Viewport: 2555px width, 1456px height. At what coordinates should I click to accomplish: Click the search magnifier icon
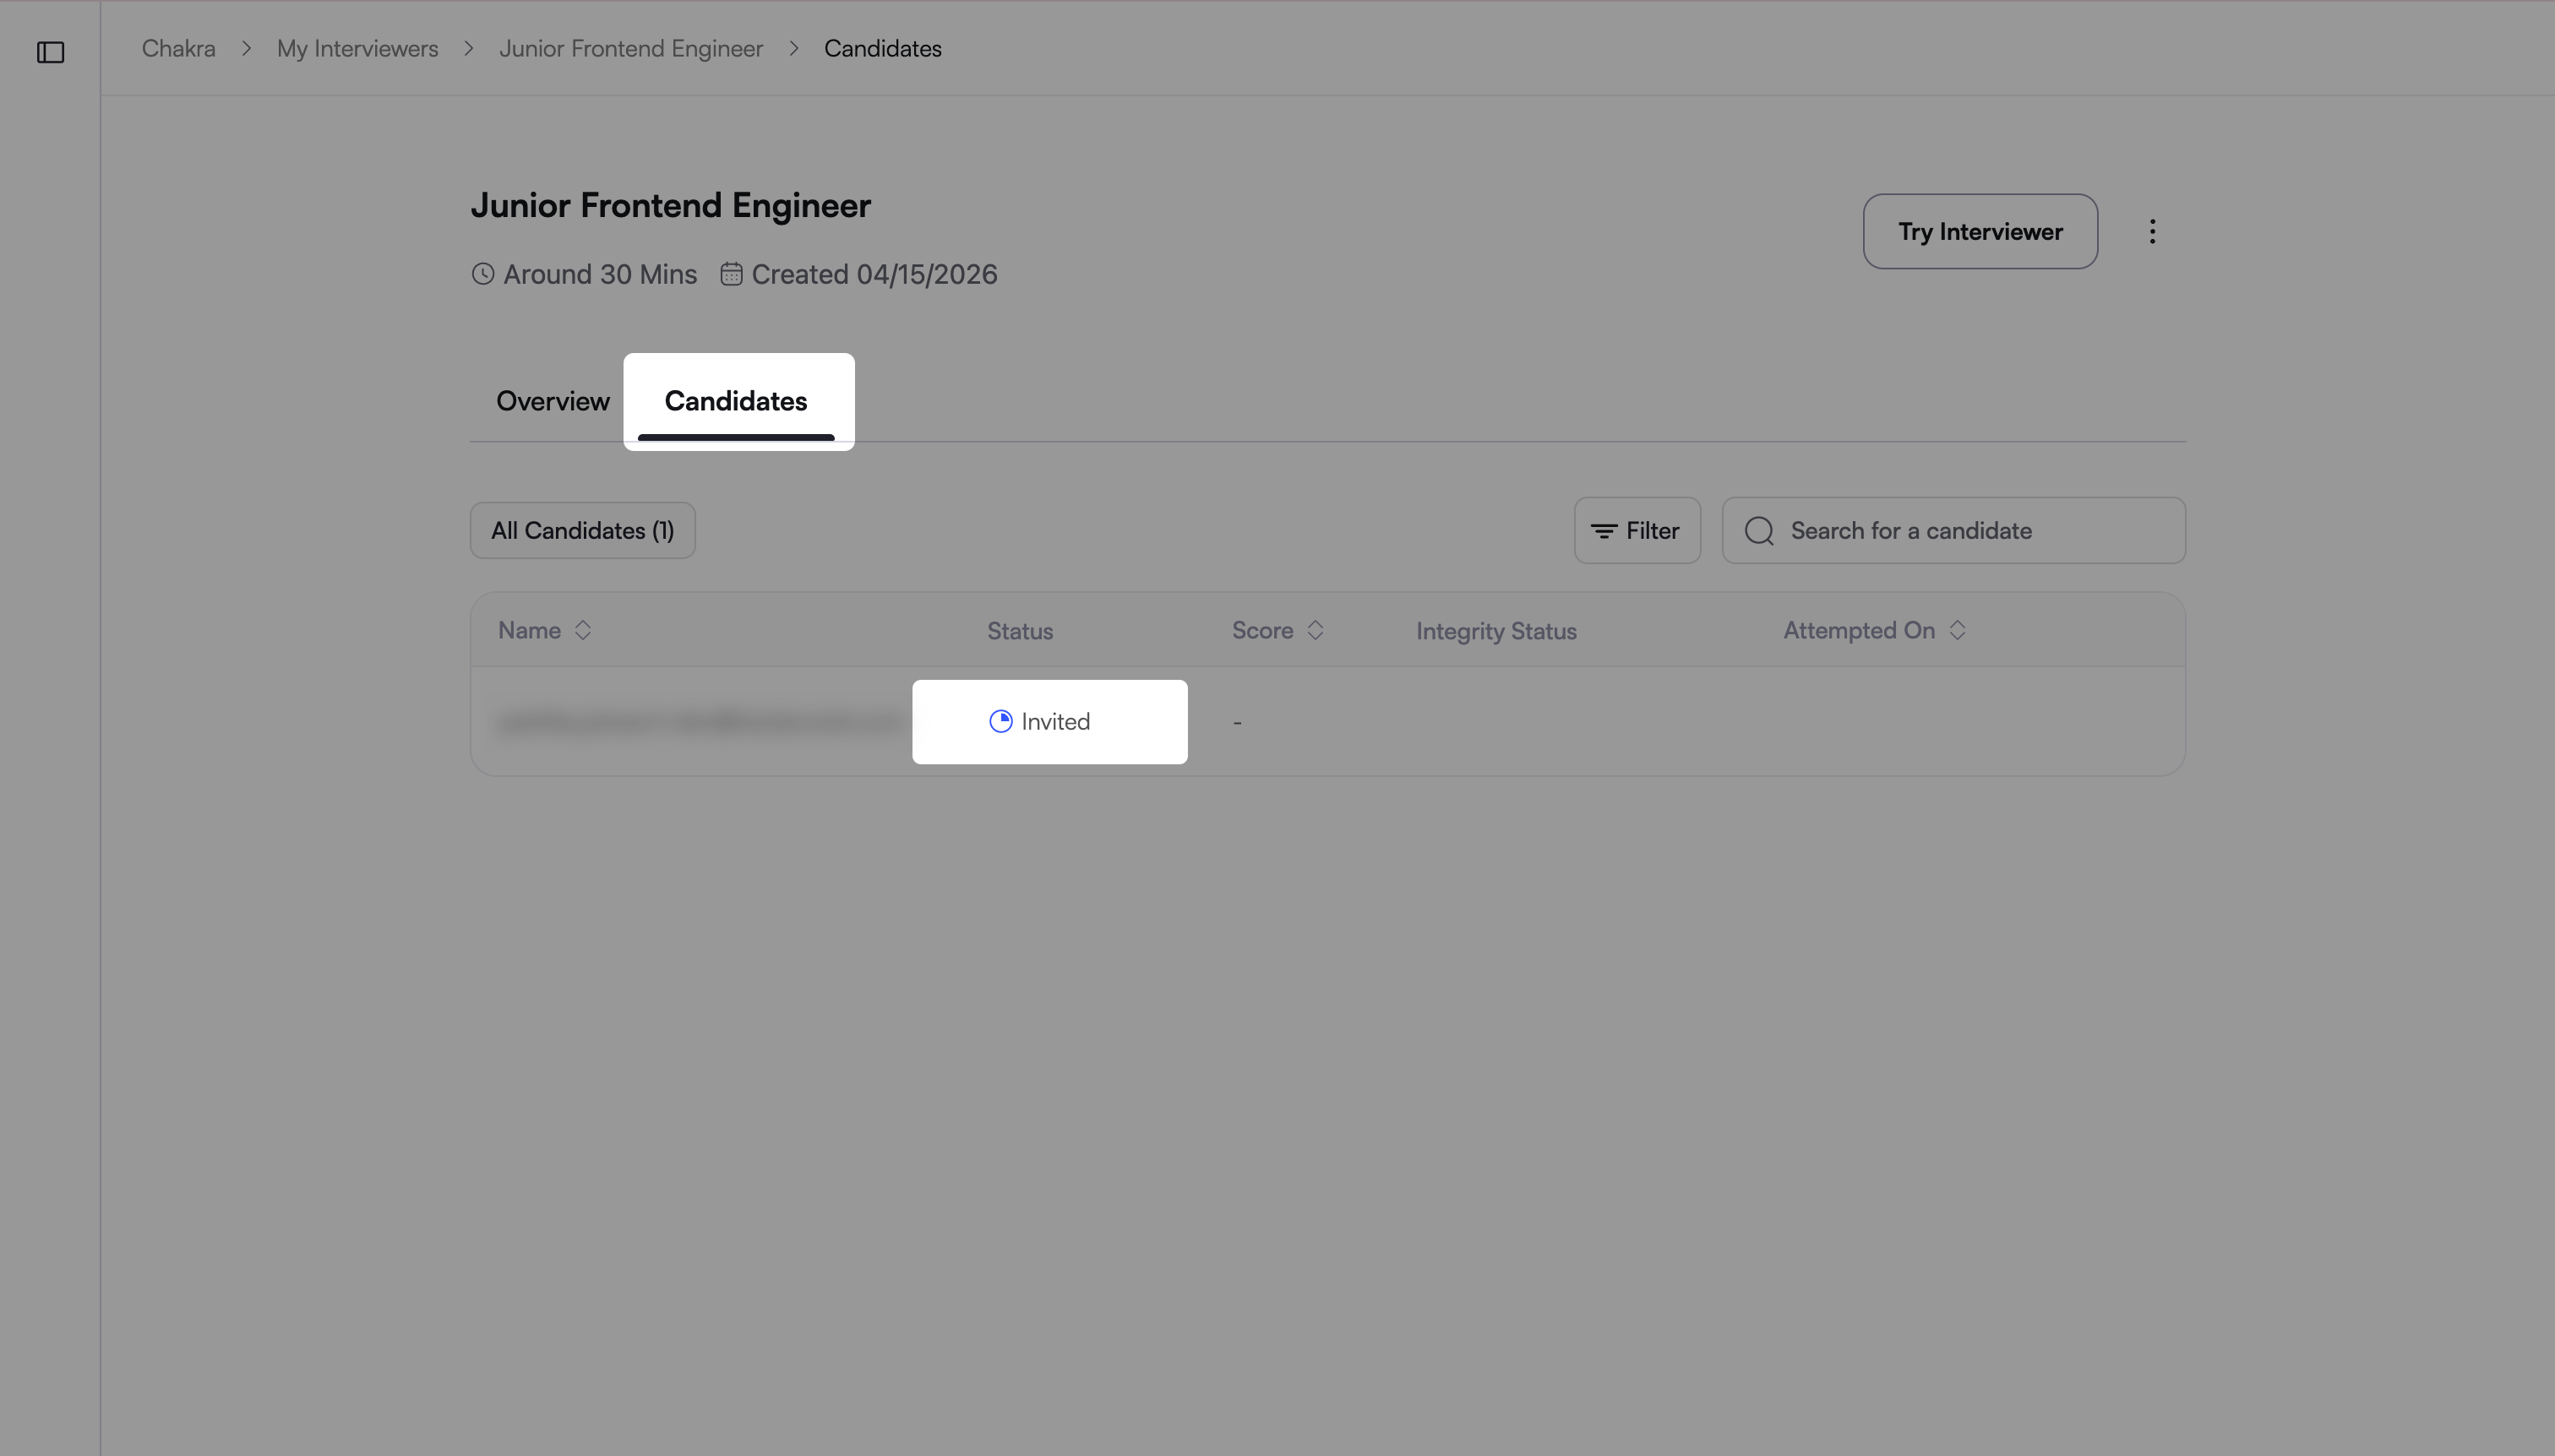pos(1759,531)
